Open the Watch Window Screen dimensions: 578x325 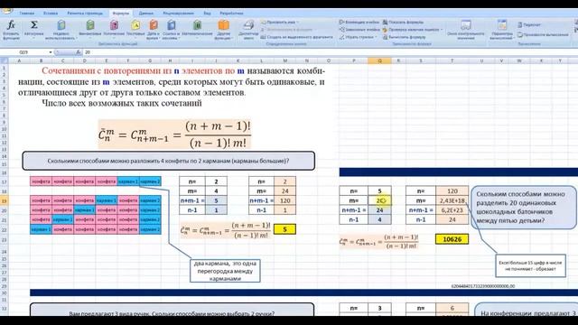[x=466, y=30]
